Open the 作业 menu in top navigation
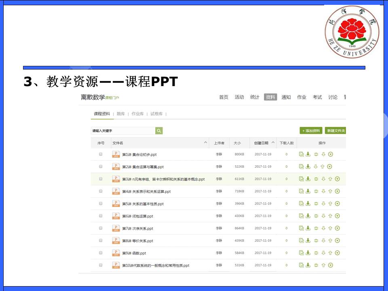Screen dimensions: 388x291 302,97
